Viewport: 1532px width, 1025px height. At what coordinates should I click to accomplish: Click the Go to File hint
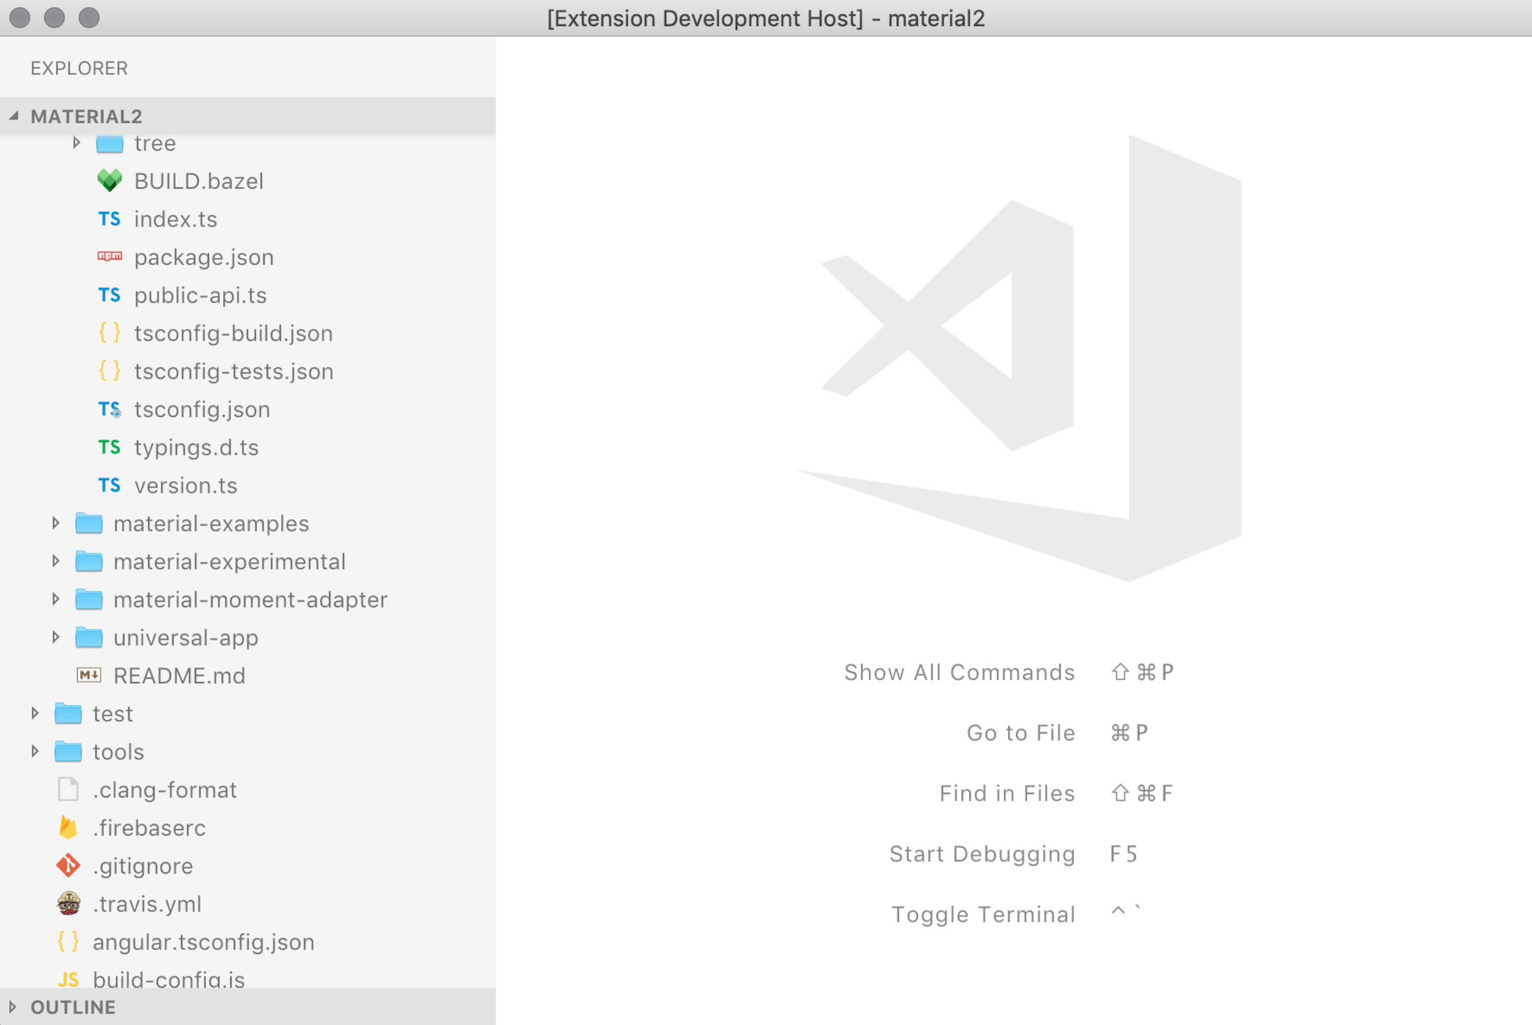pos(1021,733)
